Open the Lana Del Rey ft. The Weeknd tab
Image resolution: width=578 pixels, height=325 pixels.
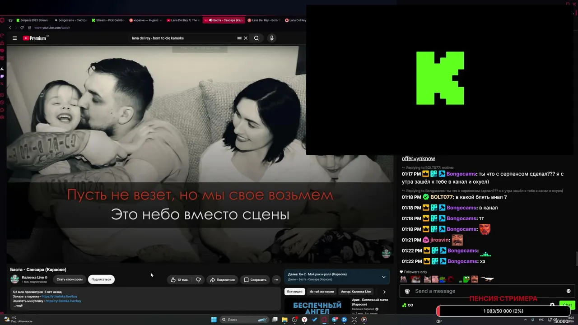183,20
